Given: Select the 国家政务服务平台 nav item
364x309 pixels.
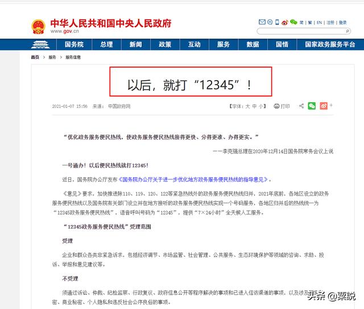Looking at the screenshot, I should coord(330,44).
